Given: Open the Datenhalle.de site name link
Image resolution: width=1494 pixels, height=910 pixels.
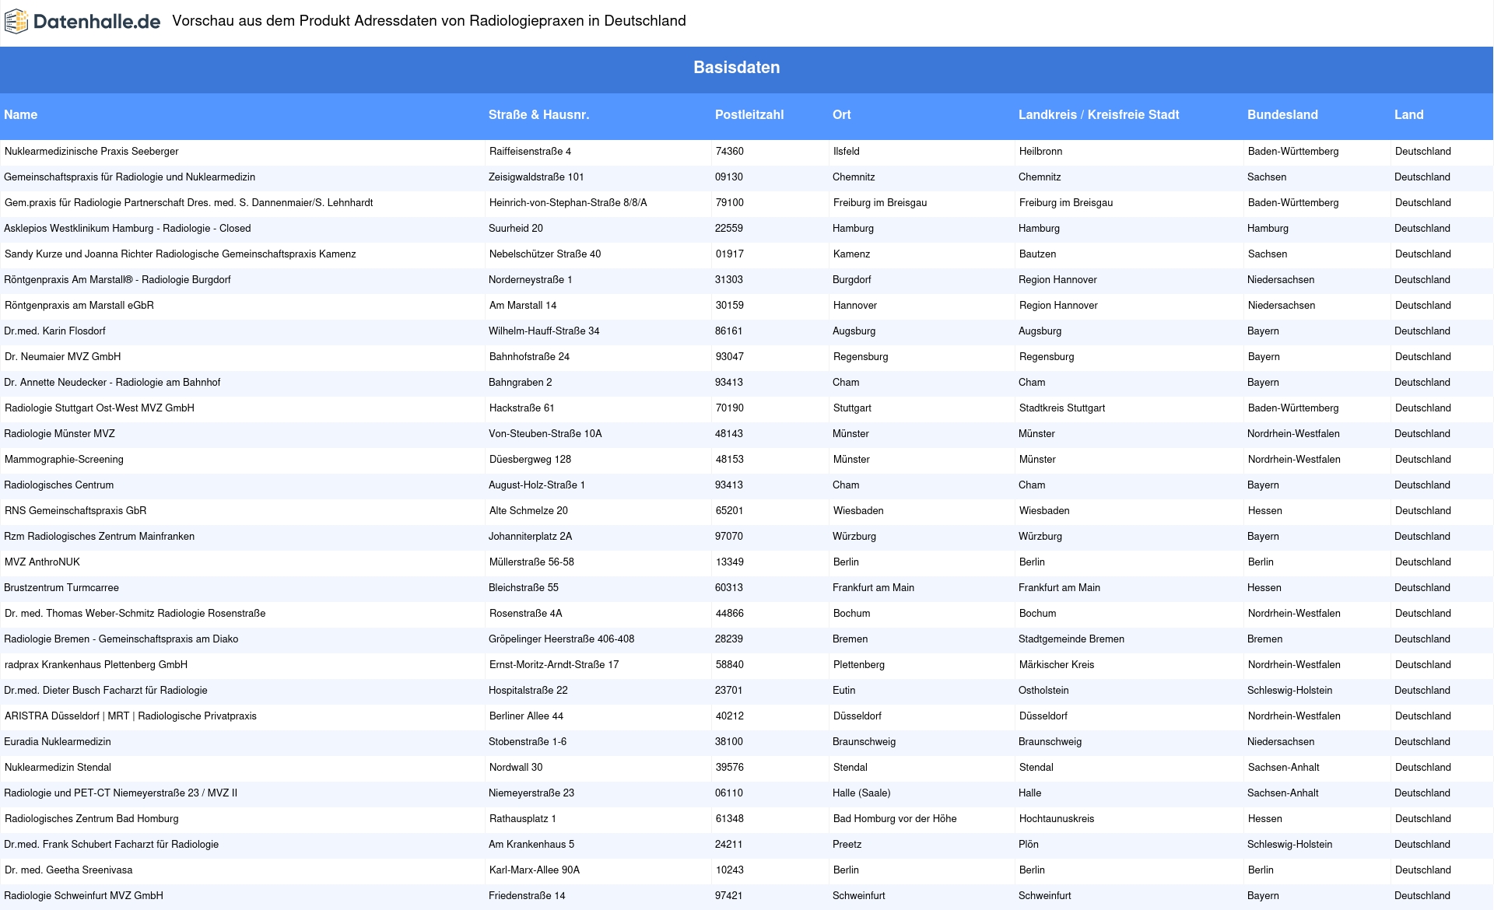Looking at the screenshot, I should pyautogui.click(x=96, y=22).
